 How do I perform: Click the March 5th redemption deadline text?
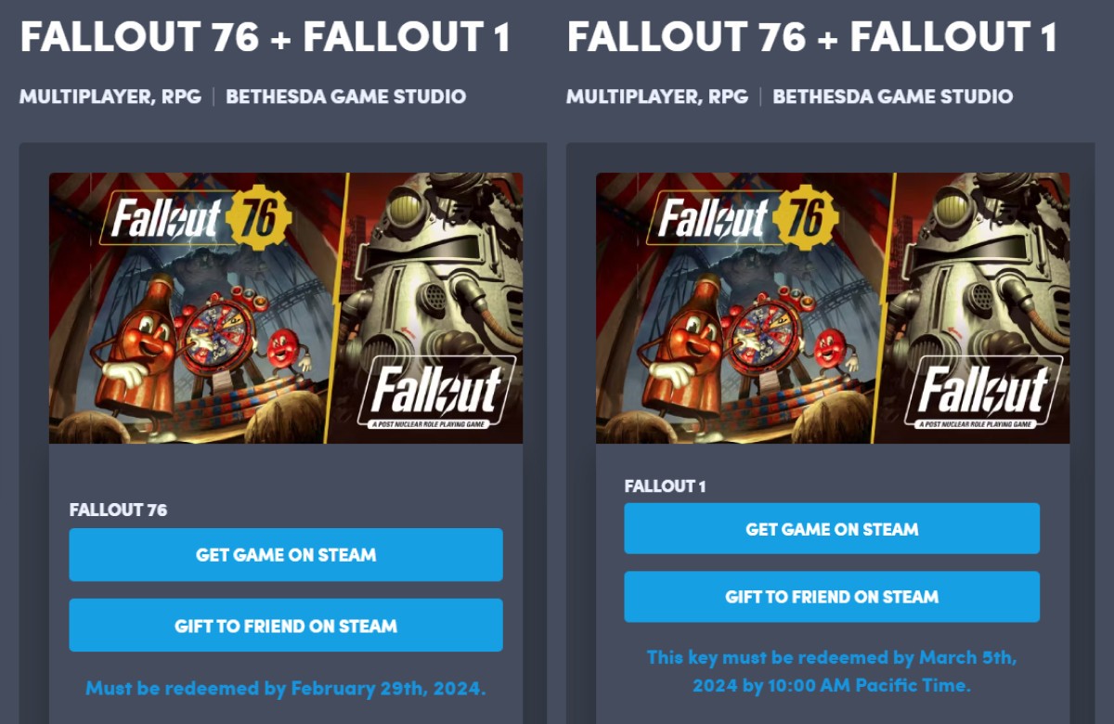(x=832, y=671)
